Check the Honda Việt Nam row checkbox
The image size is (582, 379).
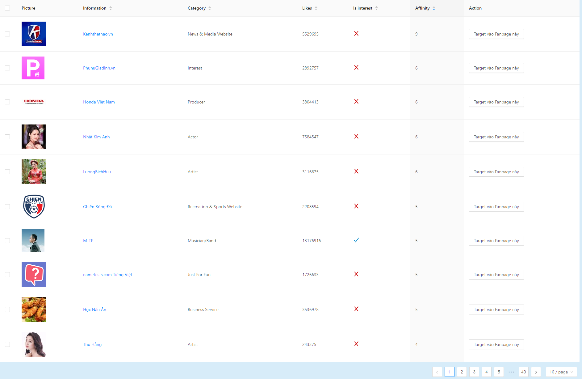pos(7,102)
